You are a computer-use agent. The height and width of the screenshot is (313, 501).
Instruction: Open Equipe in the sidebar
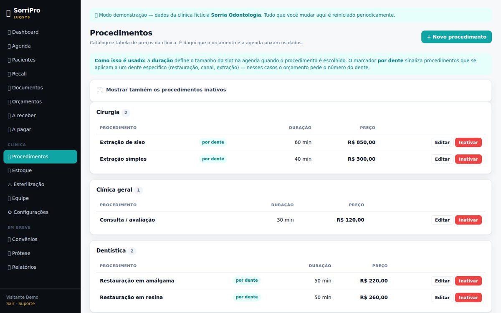[x=40, y=198]
